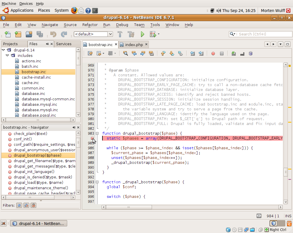
Task: Select database.inc in the file tree
Action: [33, 93]
